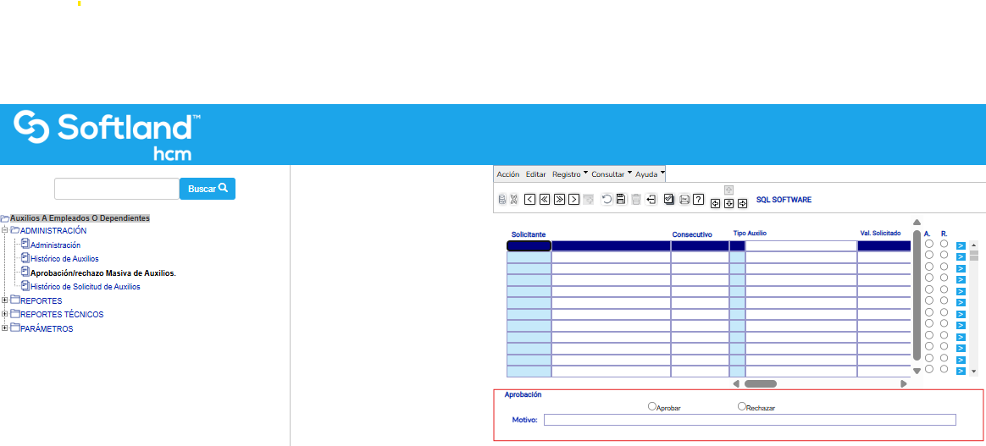
Task: Click the Motivo text field
Action: tap(749, 420)
